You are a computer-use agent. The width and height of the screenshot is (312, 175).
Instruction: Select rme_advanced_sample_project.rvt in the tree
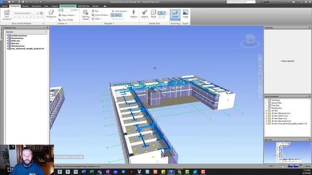(27, 49)
